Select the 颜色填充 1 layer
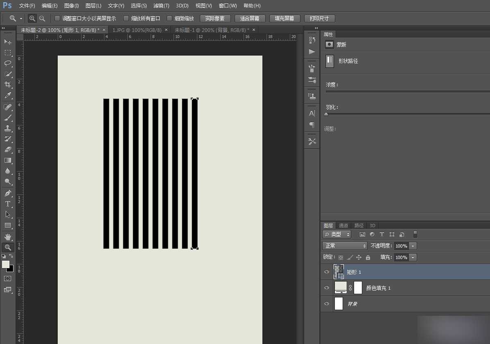The image size is (490, 344). (378, 288)
